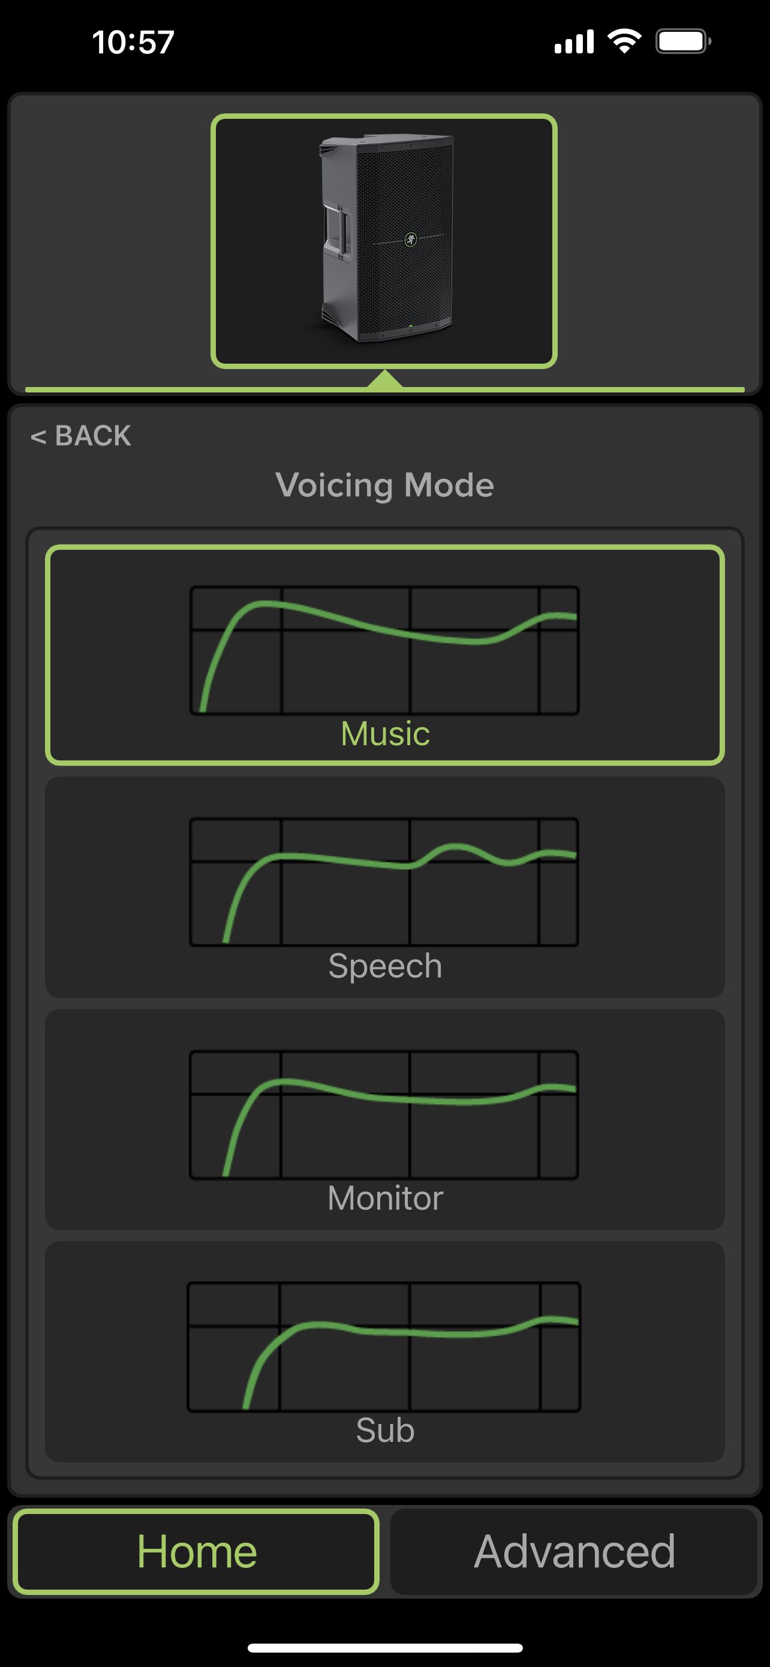This screenshot has width=770, height=1667.
Task: Tap the home indicator bar
Action: 386,1648
